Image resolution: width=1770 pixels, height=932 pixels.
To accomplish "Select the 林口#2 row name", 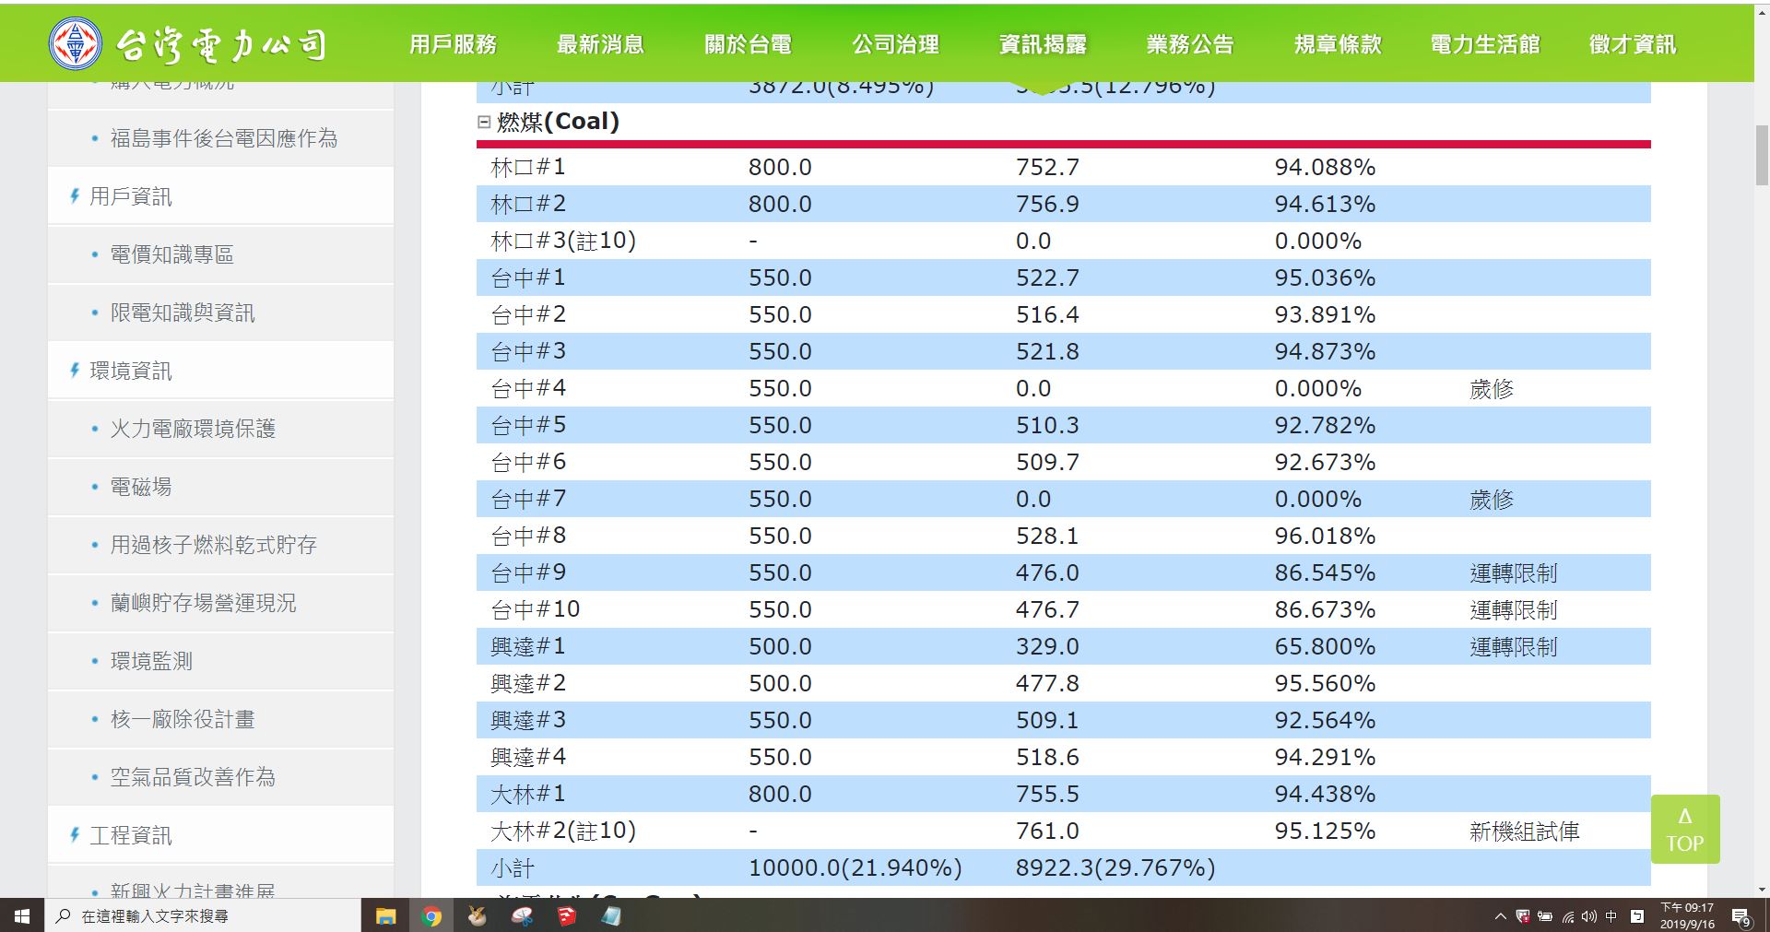I will (528, 204).
